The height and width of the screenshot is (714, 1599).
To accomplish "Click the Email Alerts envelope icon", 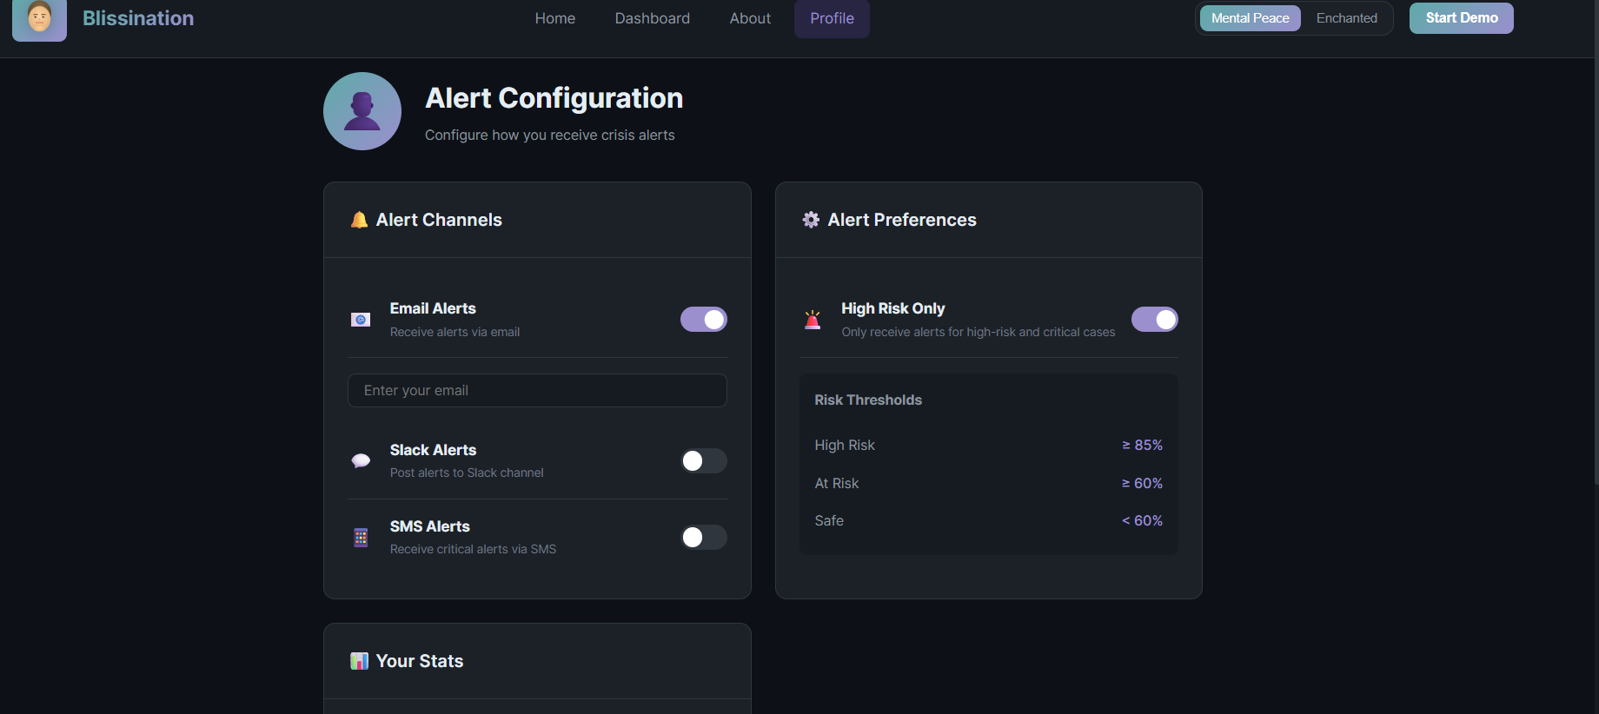I will (x=361, y=320).
